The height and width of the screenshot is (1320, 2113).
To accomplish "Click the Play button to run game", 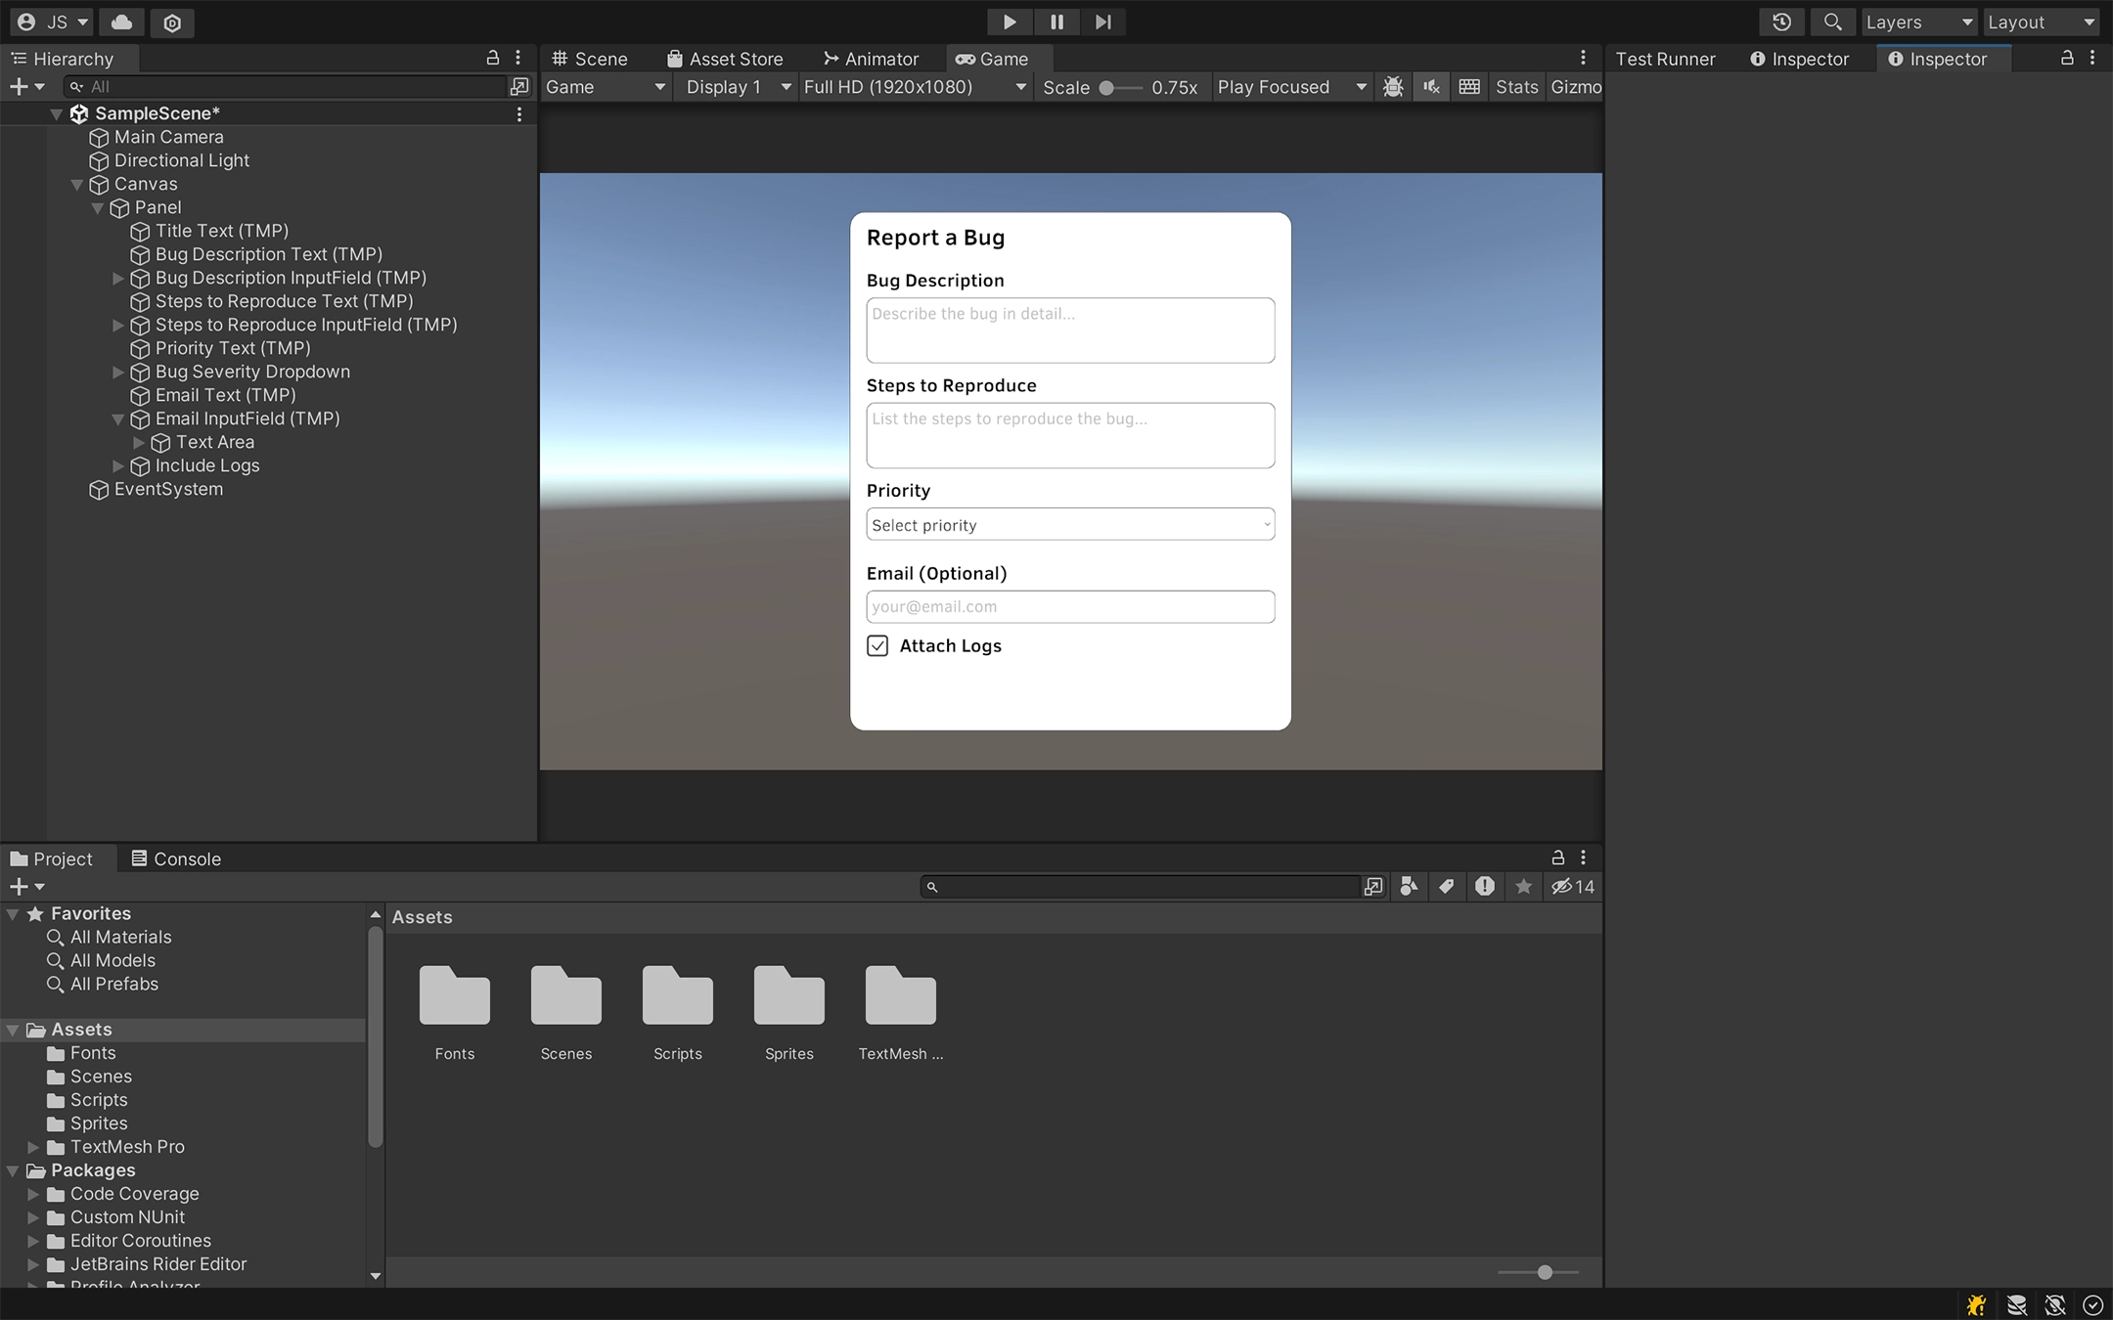I will coord(1009,22).
